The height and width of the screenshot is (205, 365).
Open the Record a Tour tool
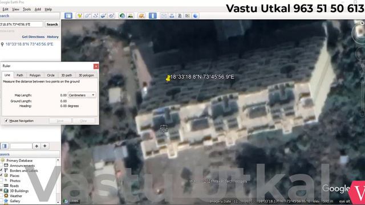[111, 16]
